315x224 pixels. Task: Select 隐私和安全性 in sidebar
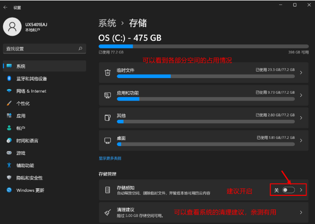[32, 178]
